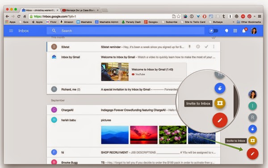This screenshot has height=168, width=268.
Task: Compose to the gray R contact bubble
Action: point(253,118)
